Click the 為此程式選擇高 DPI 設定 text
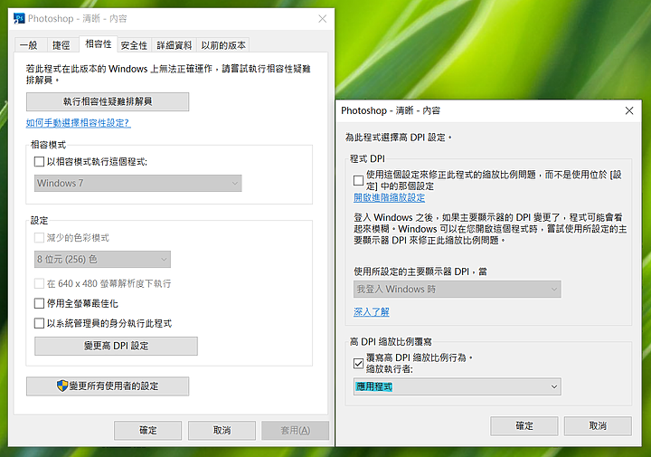651x457 pixels. (x=398, y=138)
